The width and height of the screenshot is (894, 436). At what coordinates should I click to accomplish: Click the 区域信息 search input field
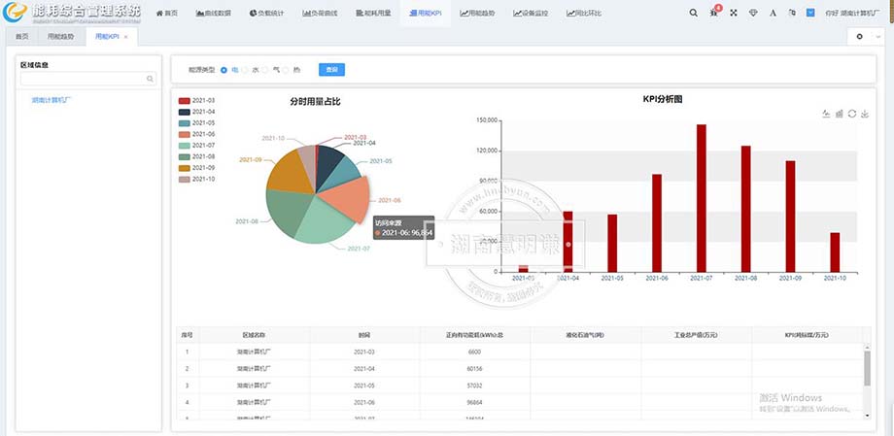[x=84, y=79]
